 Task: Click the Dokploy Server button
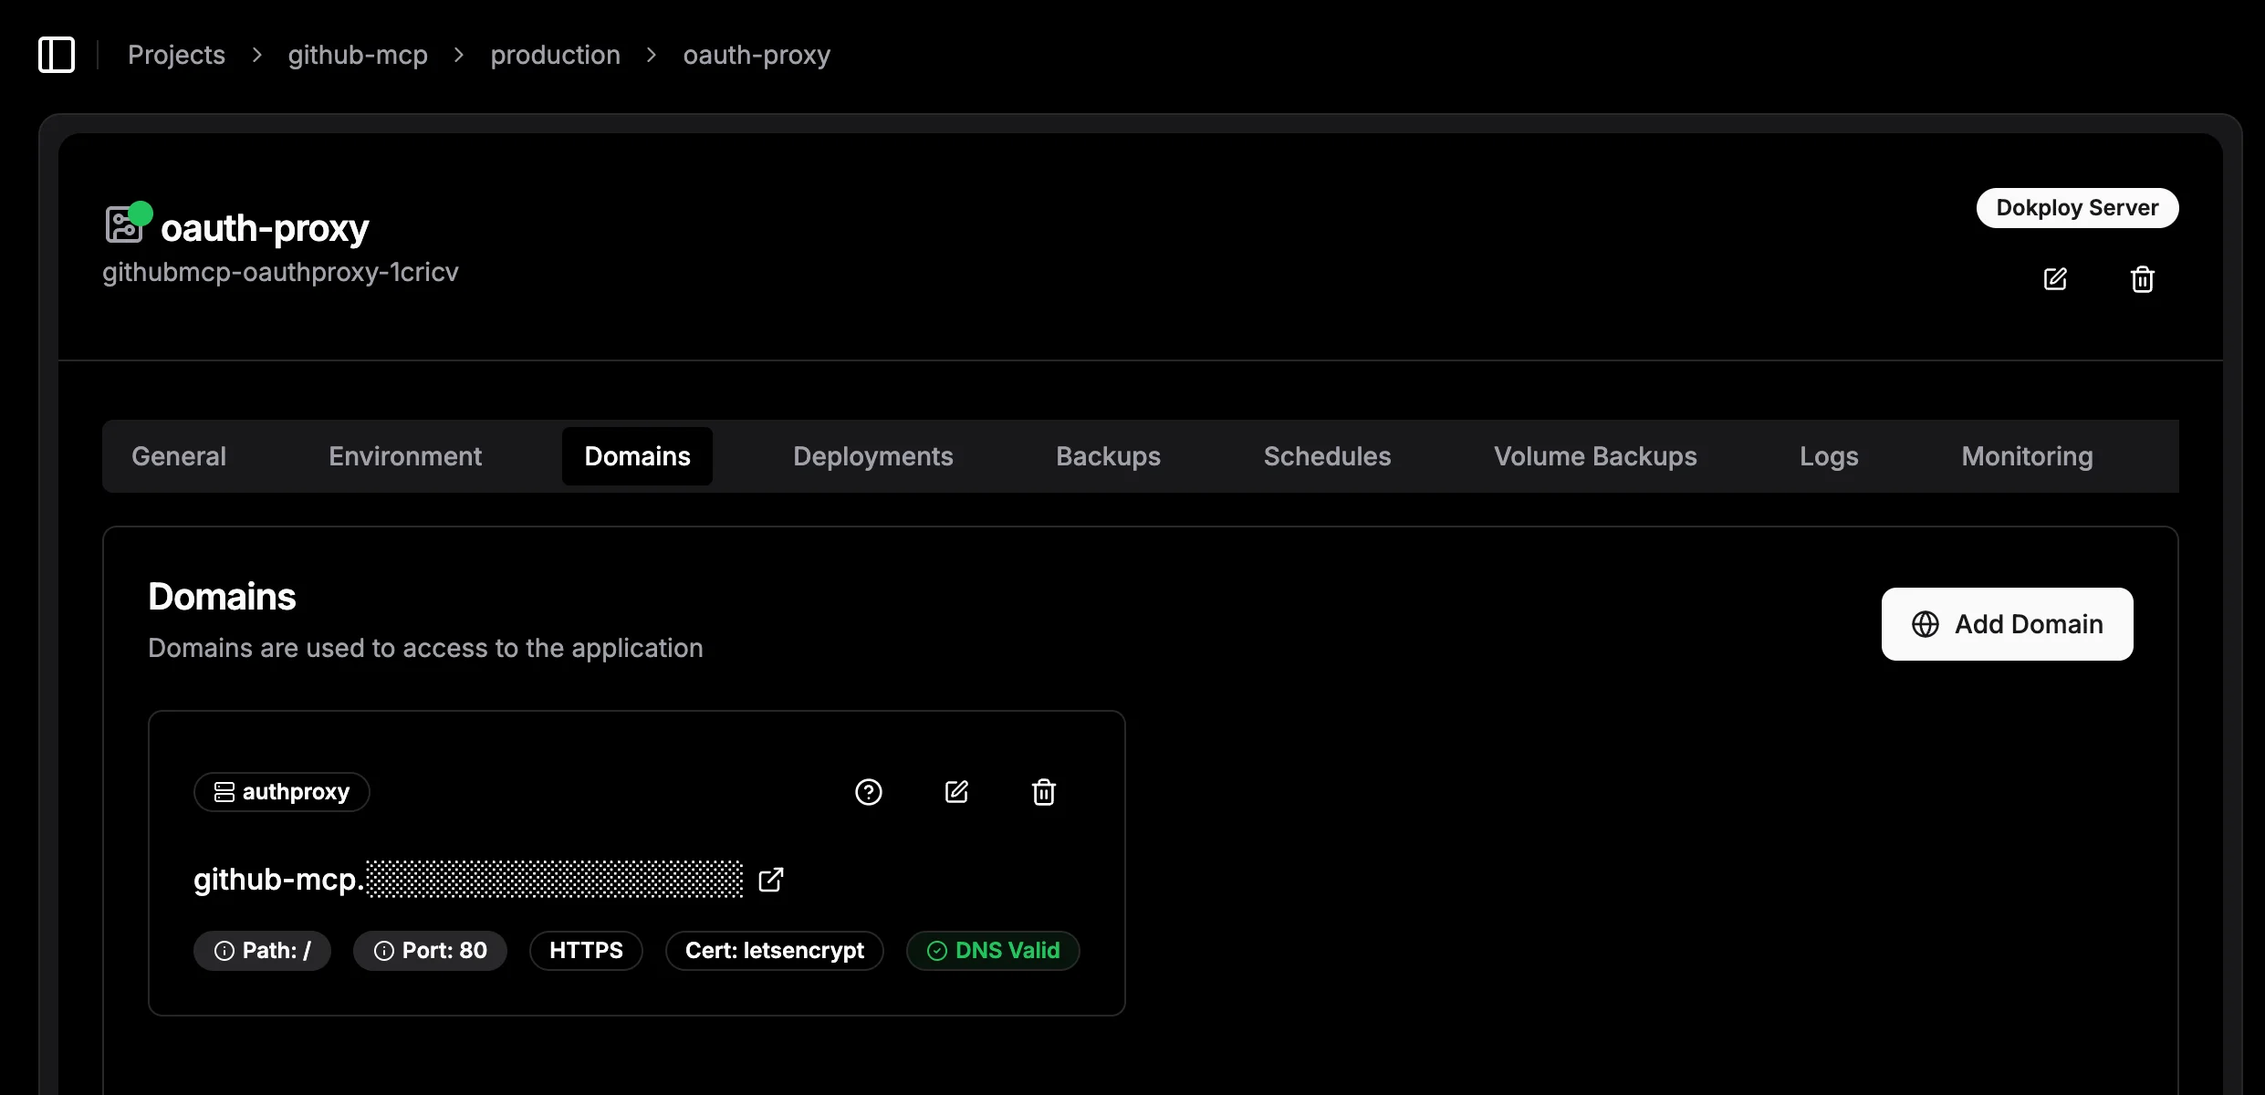click(x=2077, y=207)
